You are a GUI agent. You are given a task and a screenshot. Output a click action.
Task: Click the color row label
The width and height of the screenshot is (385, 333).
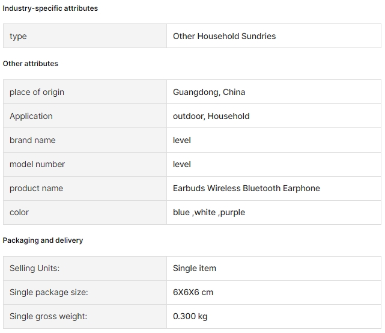click(19, 212)
